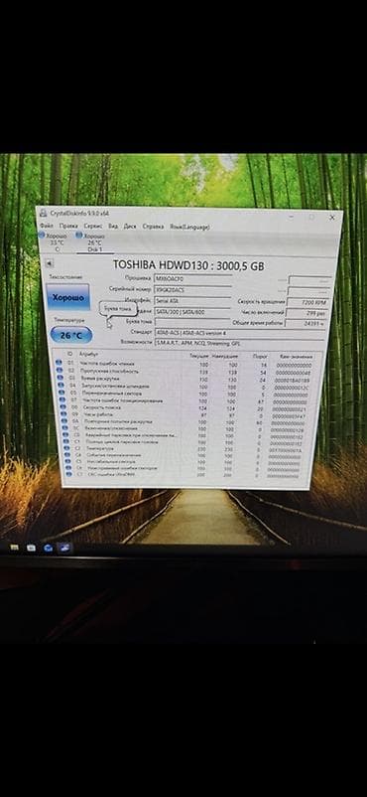Click the Serial ATA interface field

pyautogui.click(x=192, y=301)
